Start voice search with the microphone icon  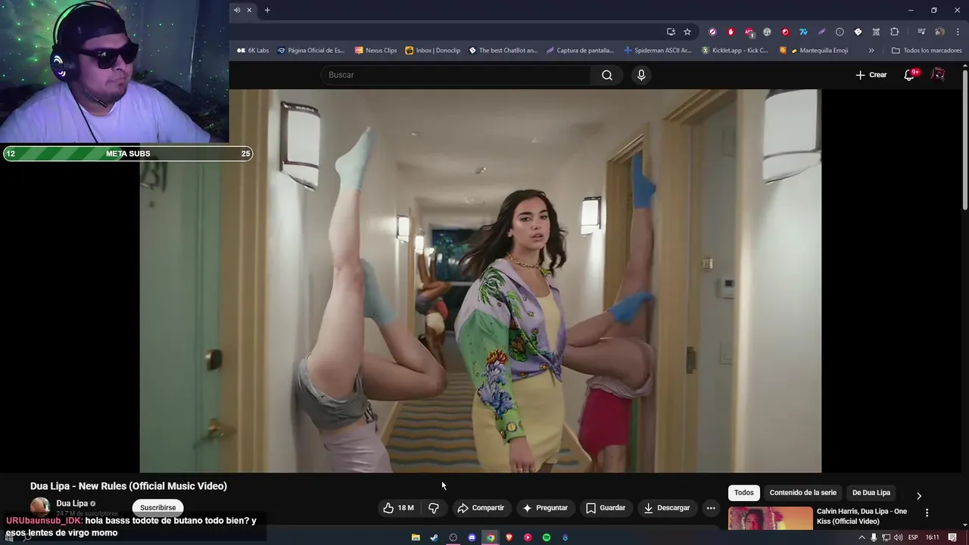[641, 75]
